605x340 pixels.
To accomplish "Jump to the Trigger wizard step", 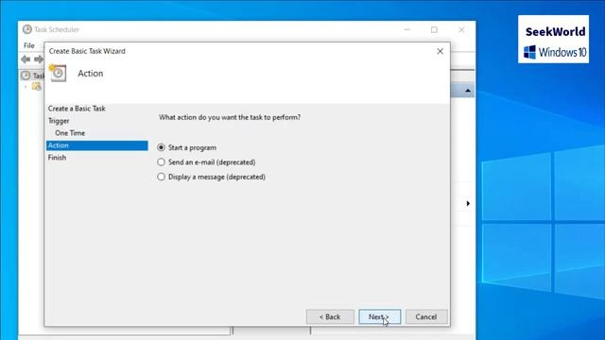I will click(x=59, y=121).
